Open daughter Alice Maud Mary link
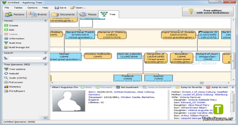 tap(198, 105)
